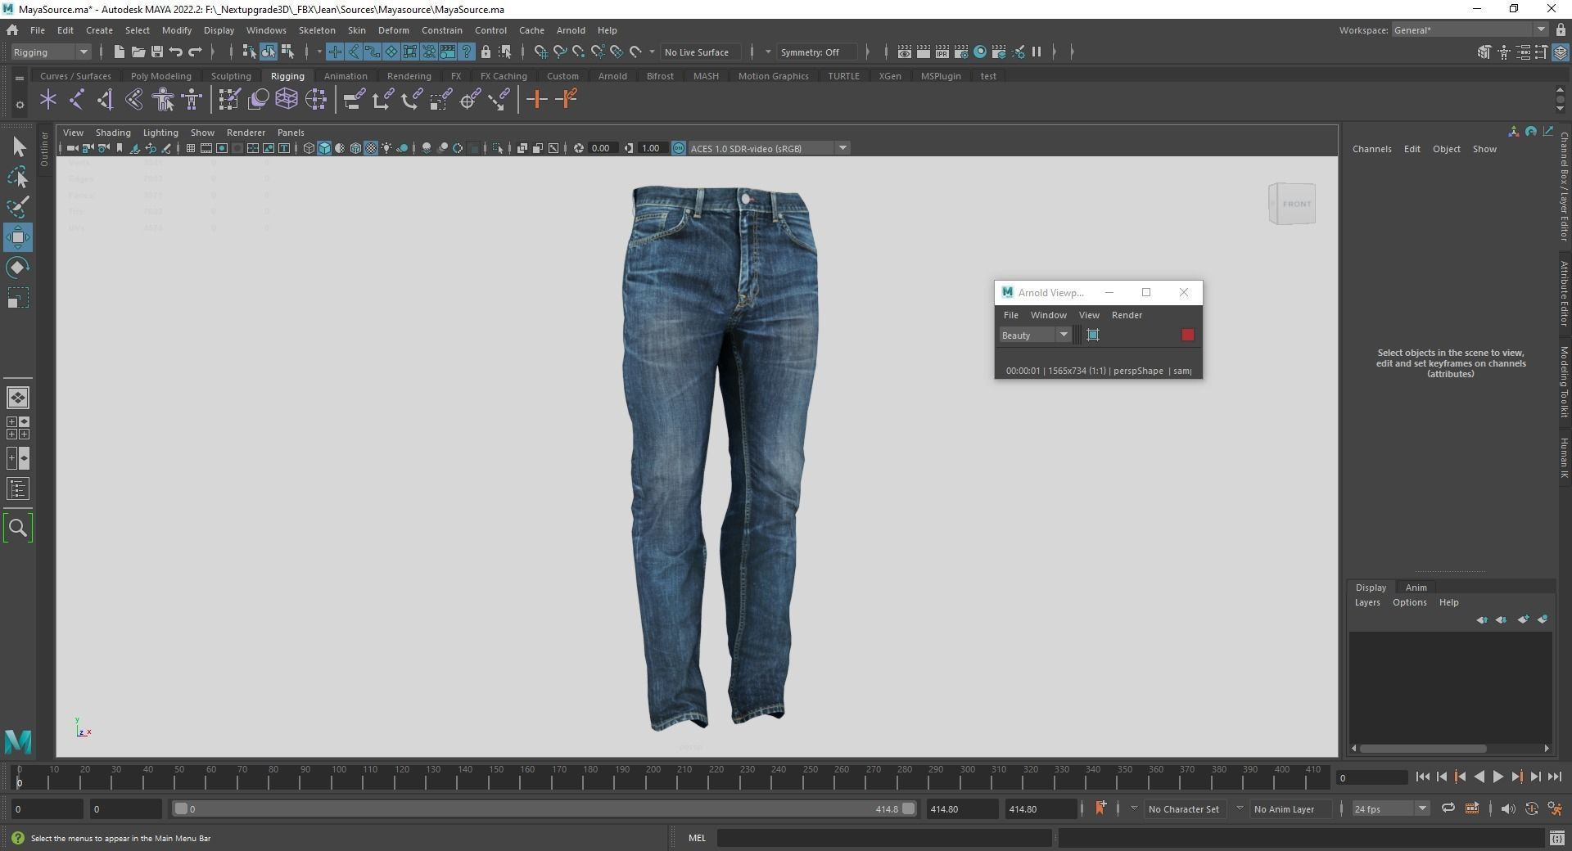This screenshot has width=1572, height=851.
Task: Open the Deform menu
Action: click(x=393, y=30)
